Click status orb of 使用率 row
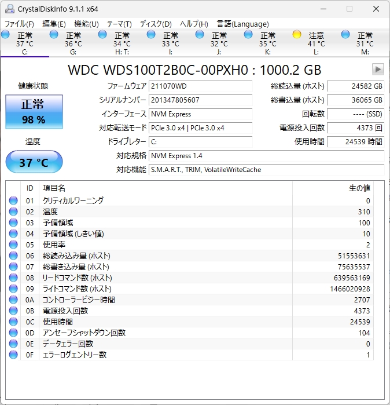Screen dimensions: 390x405 click(x=13, y=245)
